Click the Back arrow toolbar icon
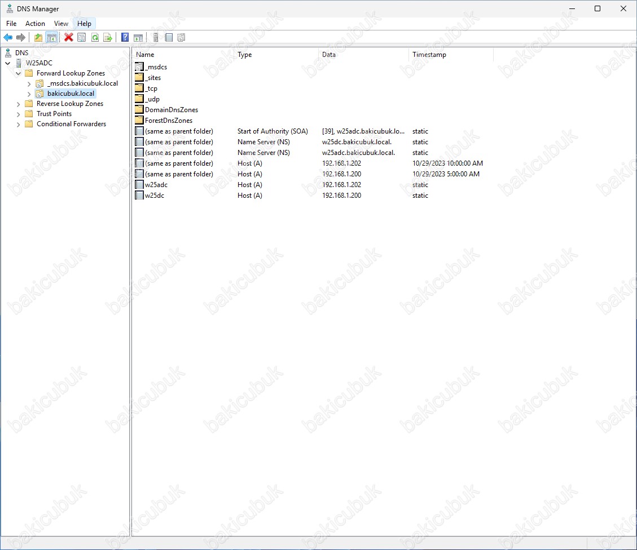 (8, 38)
